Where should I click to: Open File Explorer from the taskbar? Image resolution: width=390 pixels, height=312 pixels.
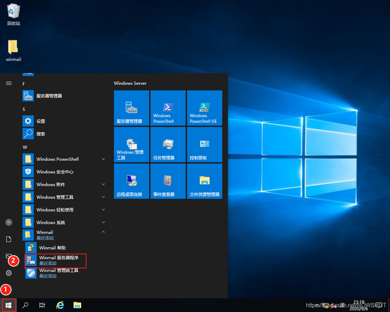tap(77, 305)
